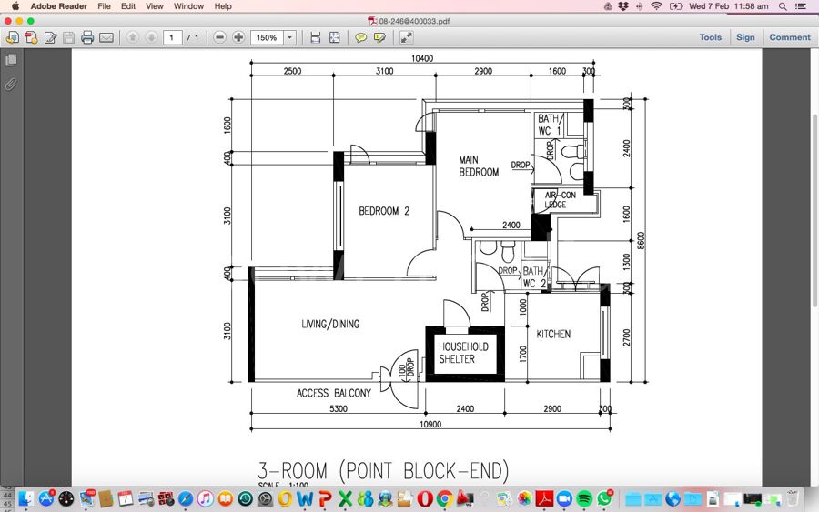Open the zoom level dropdown arrow
Screen dimensions: 819x512
[x=290, y=37]
